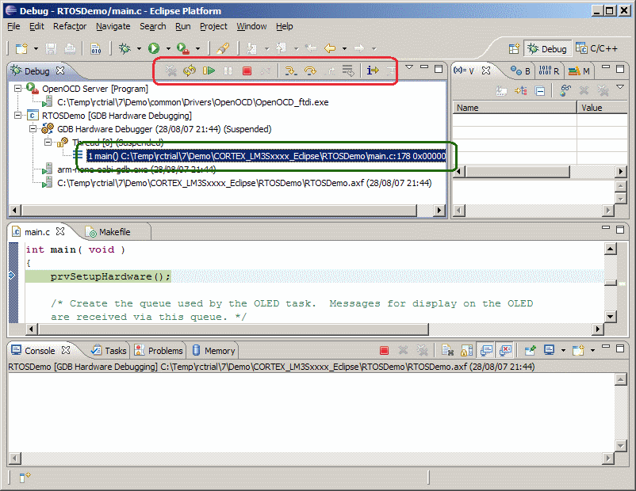Viewport: 636px width, 491px height.
Task: Click the flashlight Search icon in toolbar
Action: pos(223,48)
